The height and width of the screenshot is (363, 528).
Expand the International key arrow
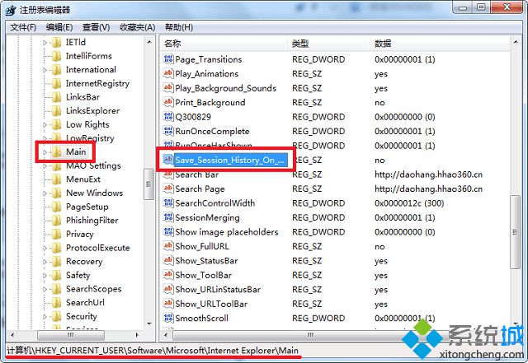[45, 70]
